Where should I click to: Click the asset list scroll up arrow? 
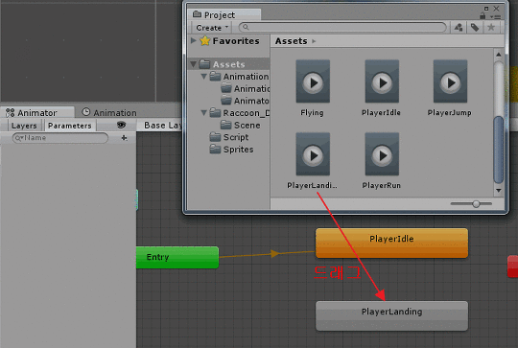click(499, 54)
